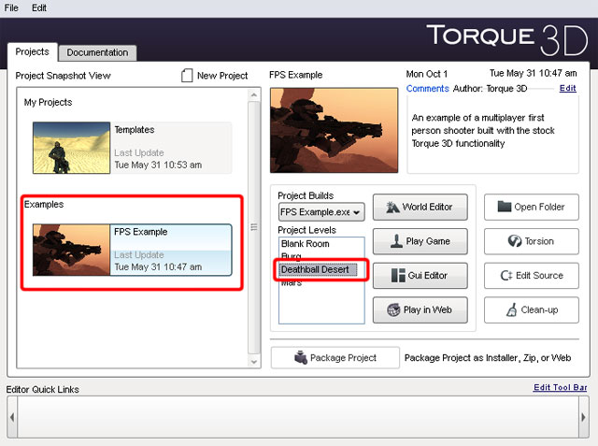Select the Templates project thumbnail
Viewport: 598px width, 446px height.
pos(71,148)
